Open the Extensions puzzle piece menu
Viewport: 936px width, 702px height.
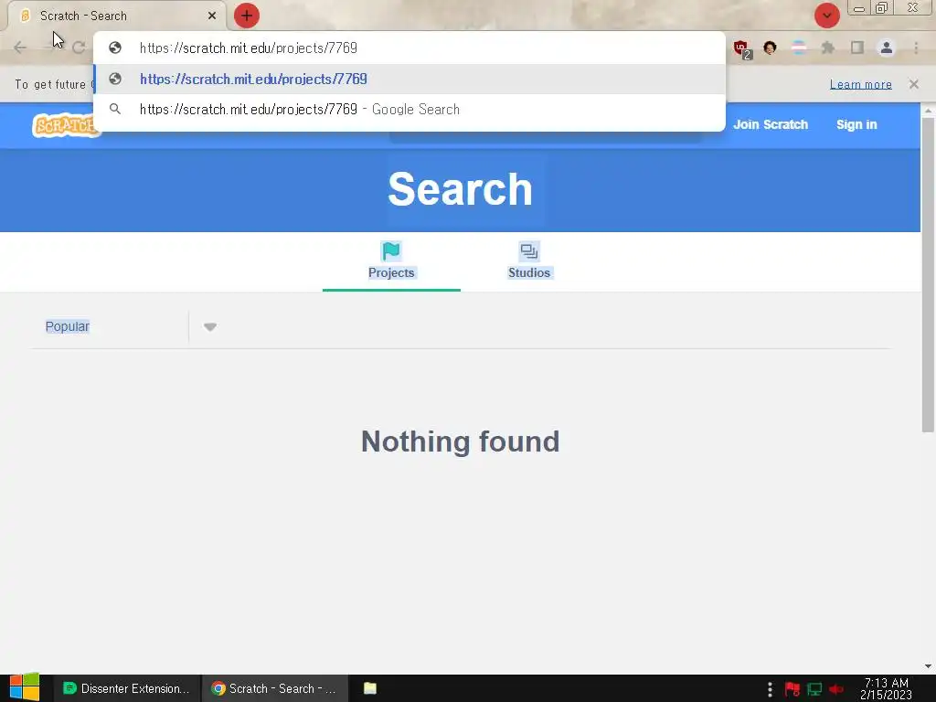[828, 48]
